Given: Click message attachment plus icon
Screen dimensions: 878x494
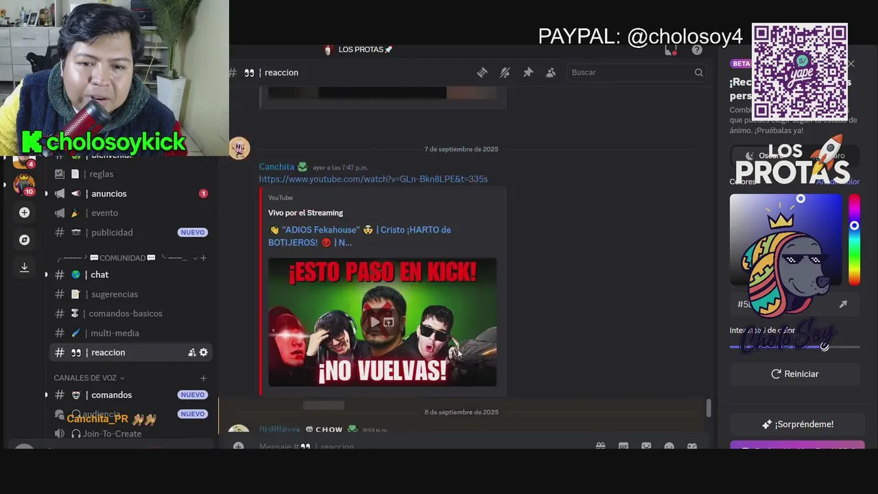Looking at the screenshot, I should point(238,447).
